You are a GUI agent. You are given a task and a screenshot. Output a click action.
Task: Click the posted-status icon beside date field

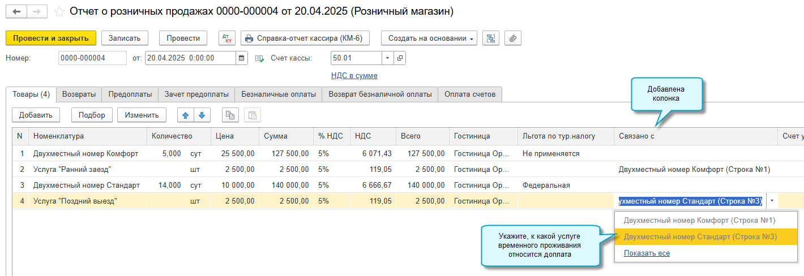point(260,58)
